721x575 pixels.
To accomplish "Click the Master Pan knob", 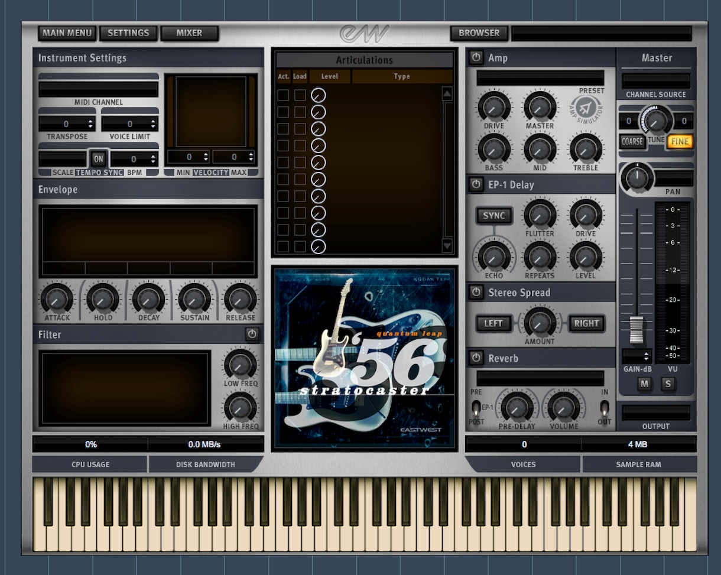I will point(637,177).
